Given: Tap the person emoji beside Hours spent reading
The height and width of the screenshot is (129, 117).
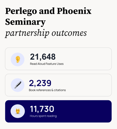Looking at the screenshot, I should coord(18,111).
